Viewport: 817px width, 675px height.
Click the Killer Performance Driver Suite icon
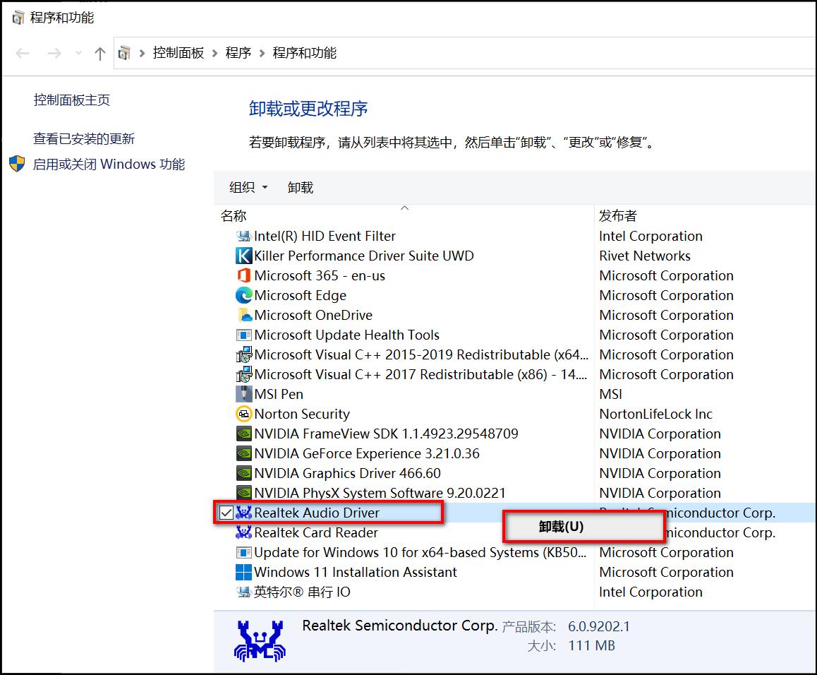tap(243, 256)
